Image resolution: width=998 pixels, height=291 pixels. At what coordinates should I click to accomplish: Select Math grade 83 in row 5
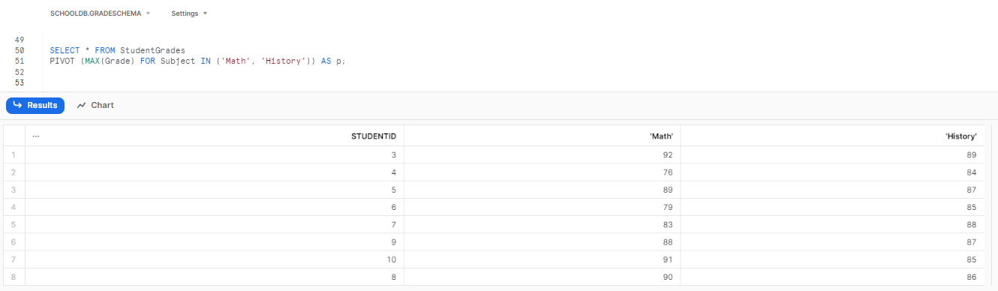pos(542,224)
